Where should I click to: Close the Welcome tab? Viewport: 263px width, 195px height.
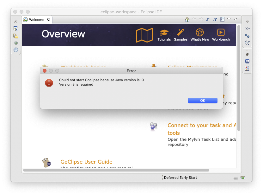[48, 20]
